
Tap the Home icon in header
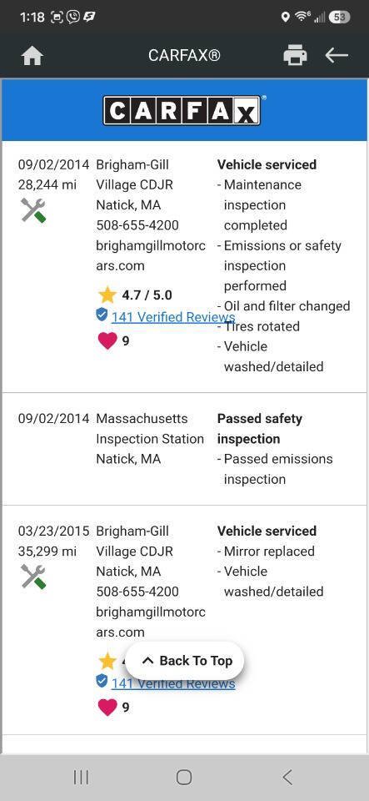(32, 56)
